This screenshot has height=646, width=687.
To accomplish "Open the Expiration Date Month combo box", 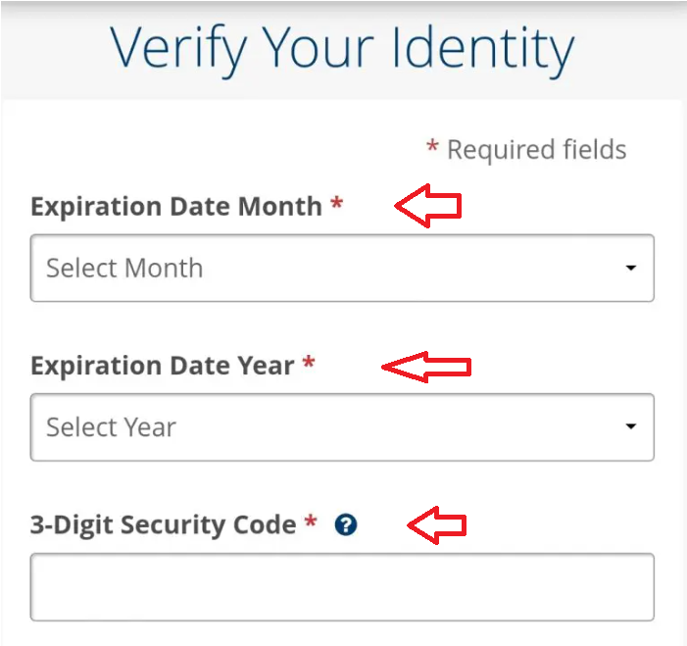I will pyautogui.click(x=342, y=268).
